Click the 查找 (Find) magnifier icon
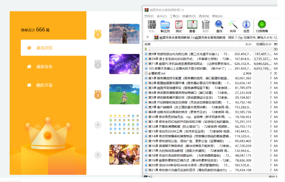285x182 pixels. [219, 26]
